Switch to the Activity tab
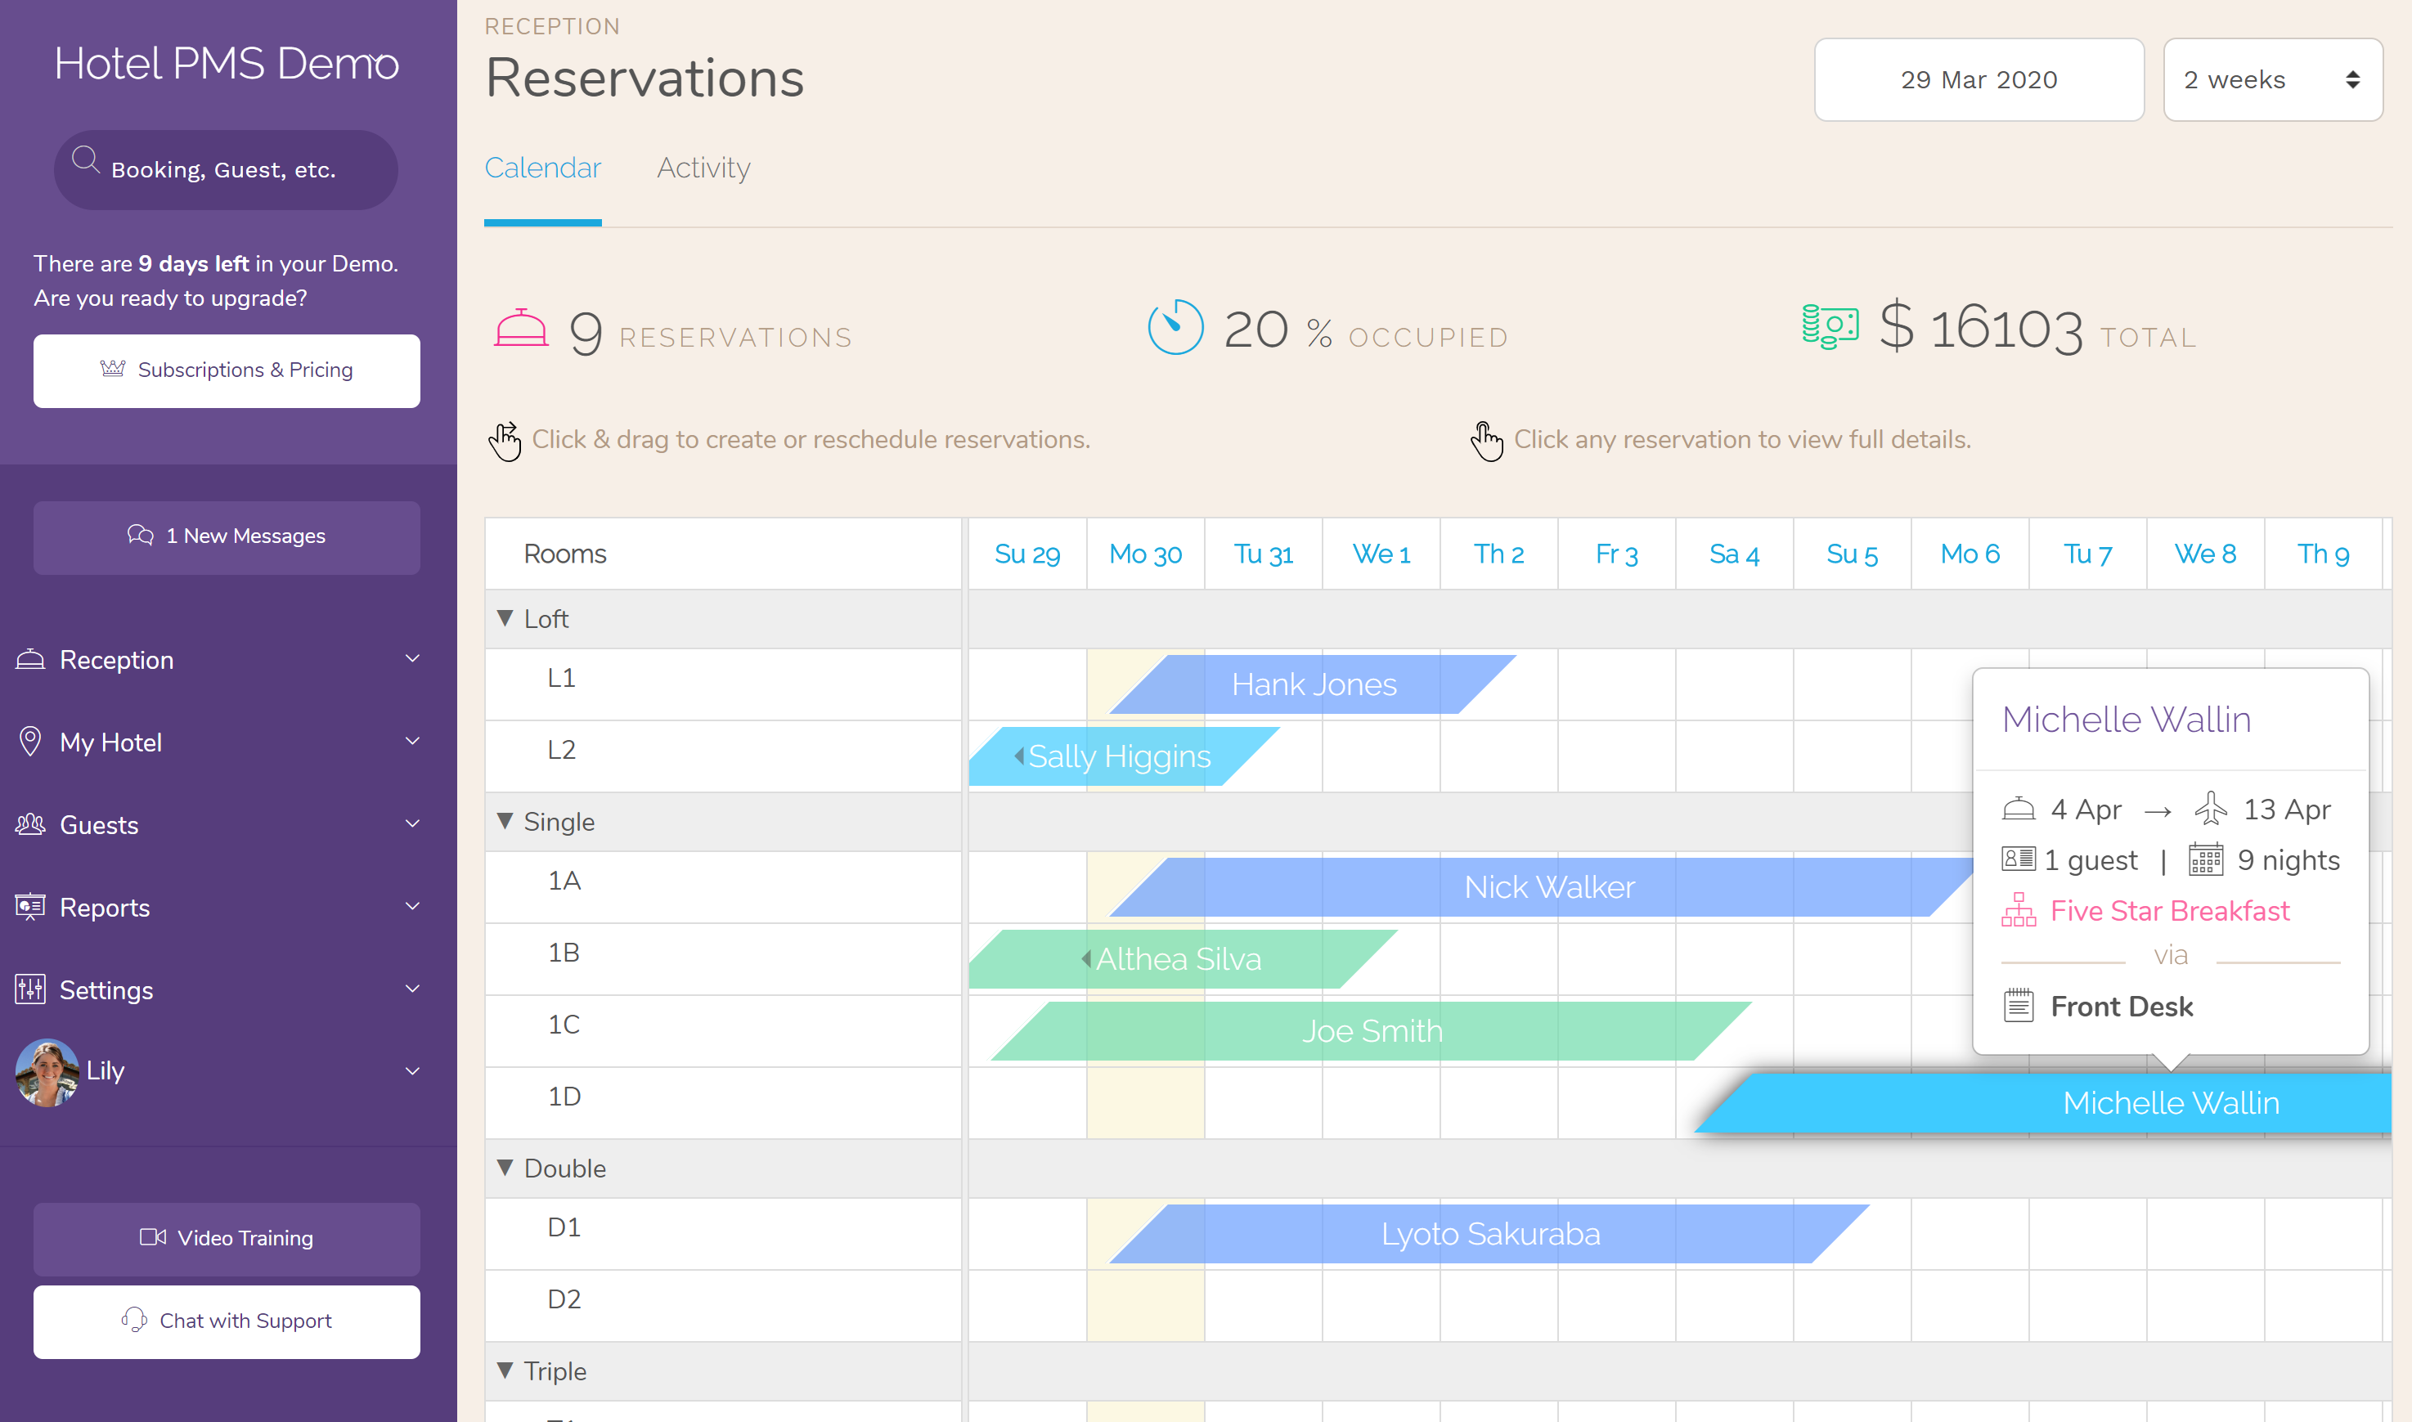Image resolution: width=2412 pixels, height=1422 pixels. pos(703,166)
